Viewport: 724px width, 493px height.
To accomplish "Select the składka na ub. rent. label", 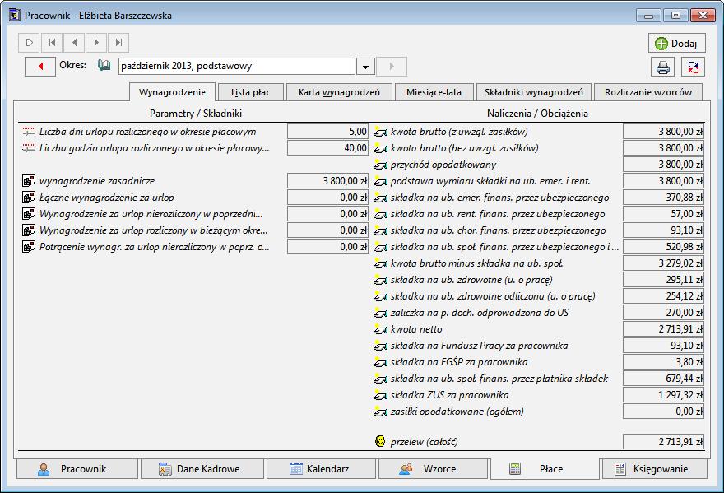I will [497, 214].
